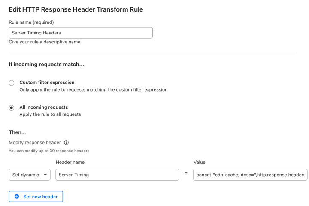Click the 'Custom filter expression' label
Screen dimensions: 309x206
pos(47,83)
